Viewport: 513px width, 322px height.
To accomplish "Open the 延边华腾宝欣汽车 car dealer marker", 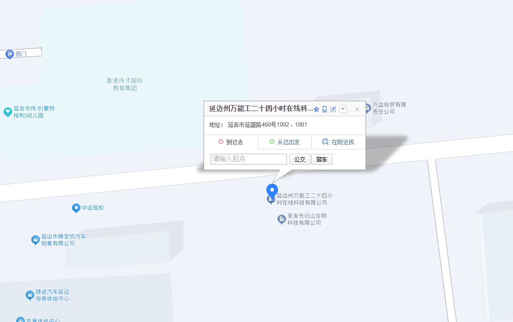I will (x=35, y=240).
